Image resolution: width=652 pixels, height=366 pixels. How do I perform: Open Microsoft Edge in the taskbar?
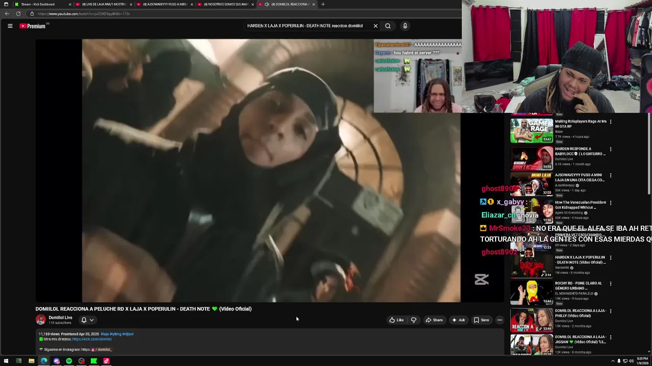(x=44, y=361)
